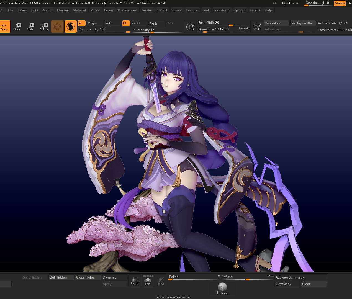The height and width of the screenshot is (299, 352).
Task: Select the Move transform tool
Action: click(x=17, y=27)
